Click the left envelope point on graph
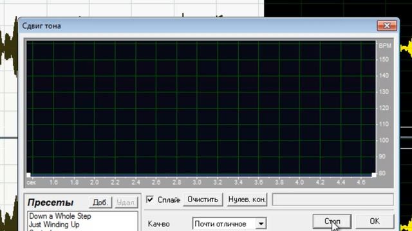This screenshot has height=231, width=412. [x=28, y=175]
